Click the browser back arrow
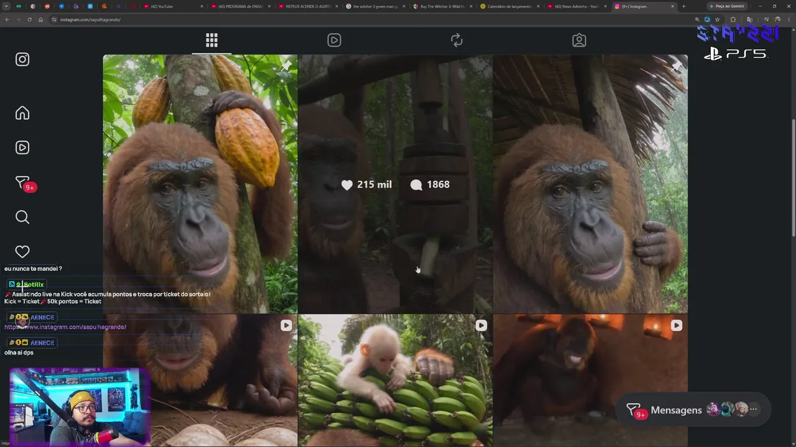The image size is (796, 447). click(x=7, y=19)
